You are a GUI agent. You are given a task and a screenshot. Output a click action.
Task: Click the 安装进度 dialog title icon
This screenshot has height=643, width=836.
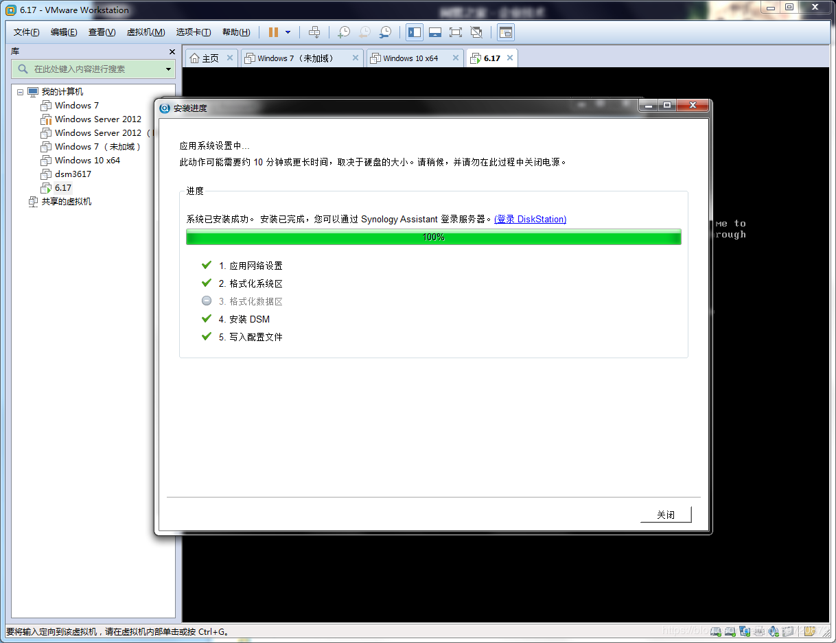(165, 108)
